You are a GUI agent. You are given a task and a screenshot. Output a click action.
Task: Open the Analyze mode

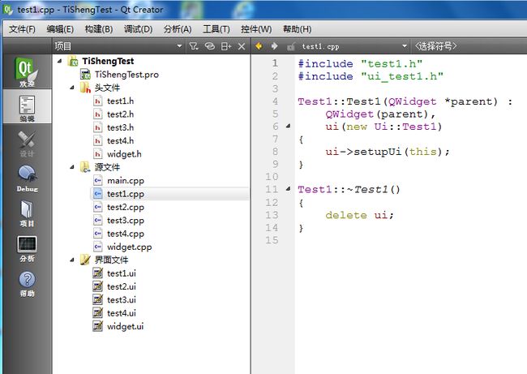point(27,249)
